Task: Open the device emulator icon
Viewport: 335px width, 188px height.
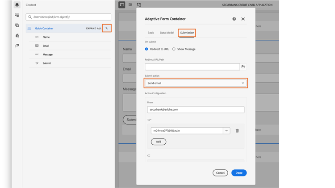Action: (139, 5)
